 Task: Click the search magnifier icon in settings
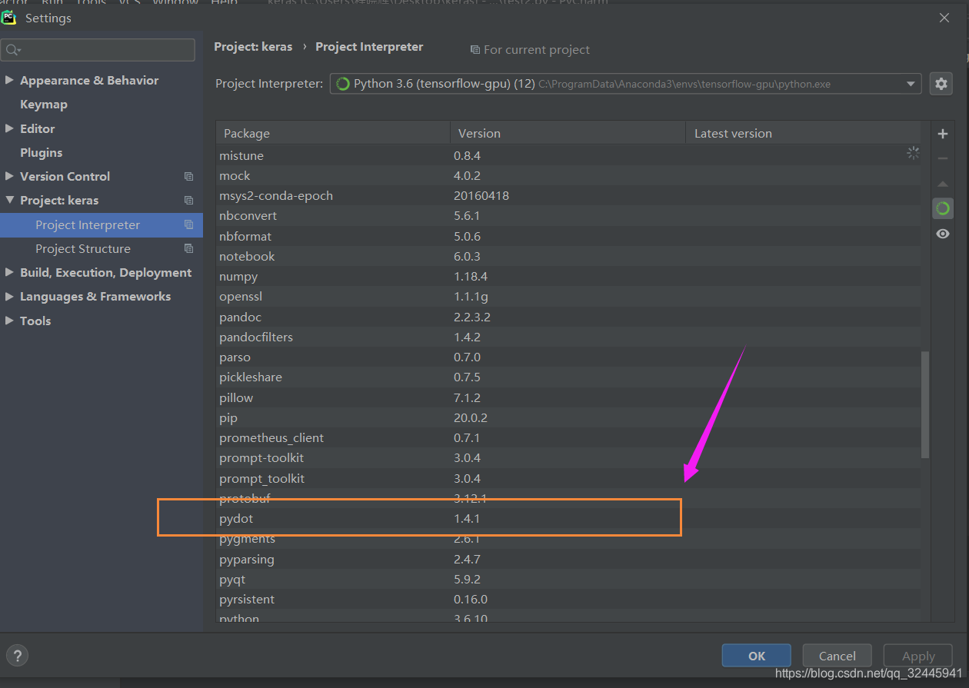pyautogui.click(x=12, y=50)
